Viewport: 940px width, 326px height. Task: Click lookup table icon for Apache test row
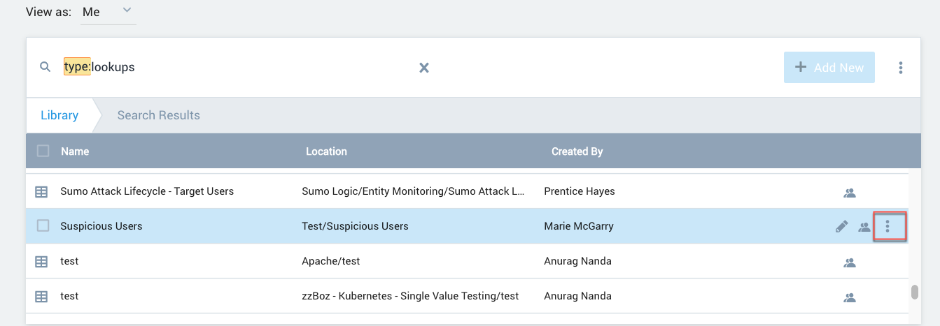tap(42, 261)
